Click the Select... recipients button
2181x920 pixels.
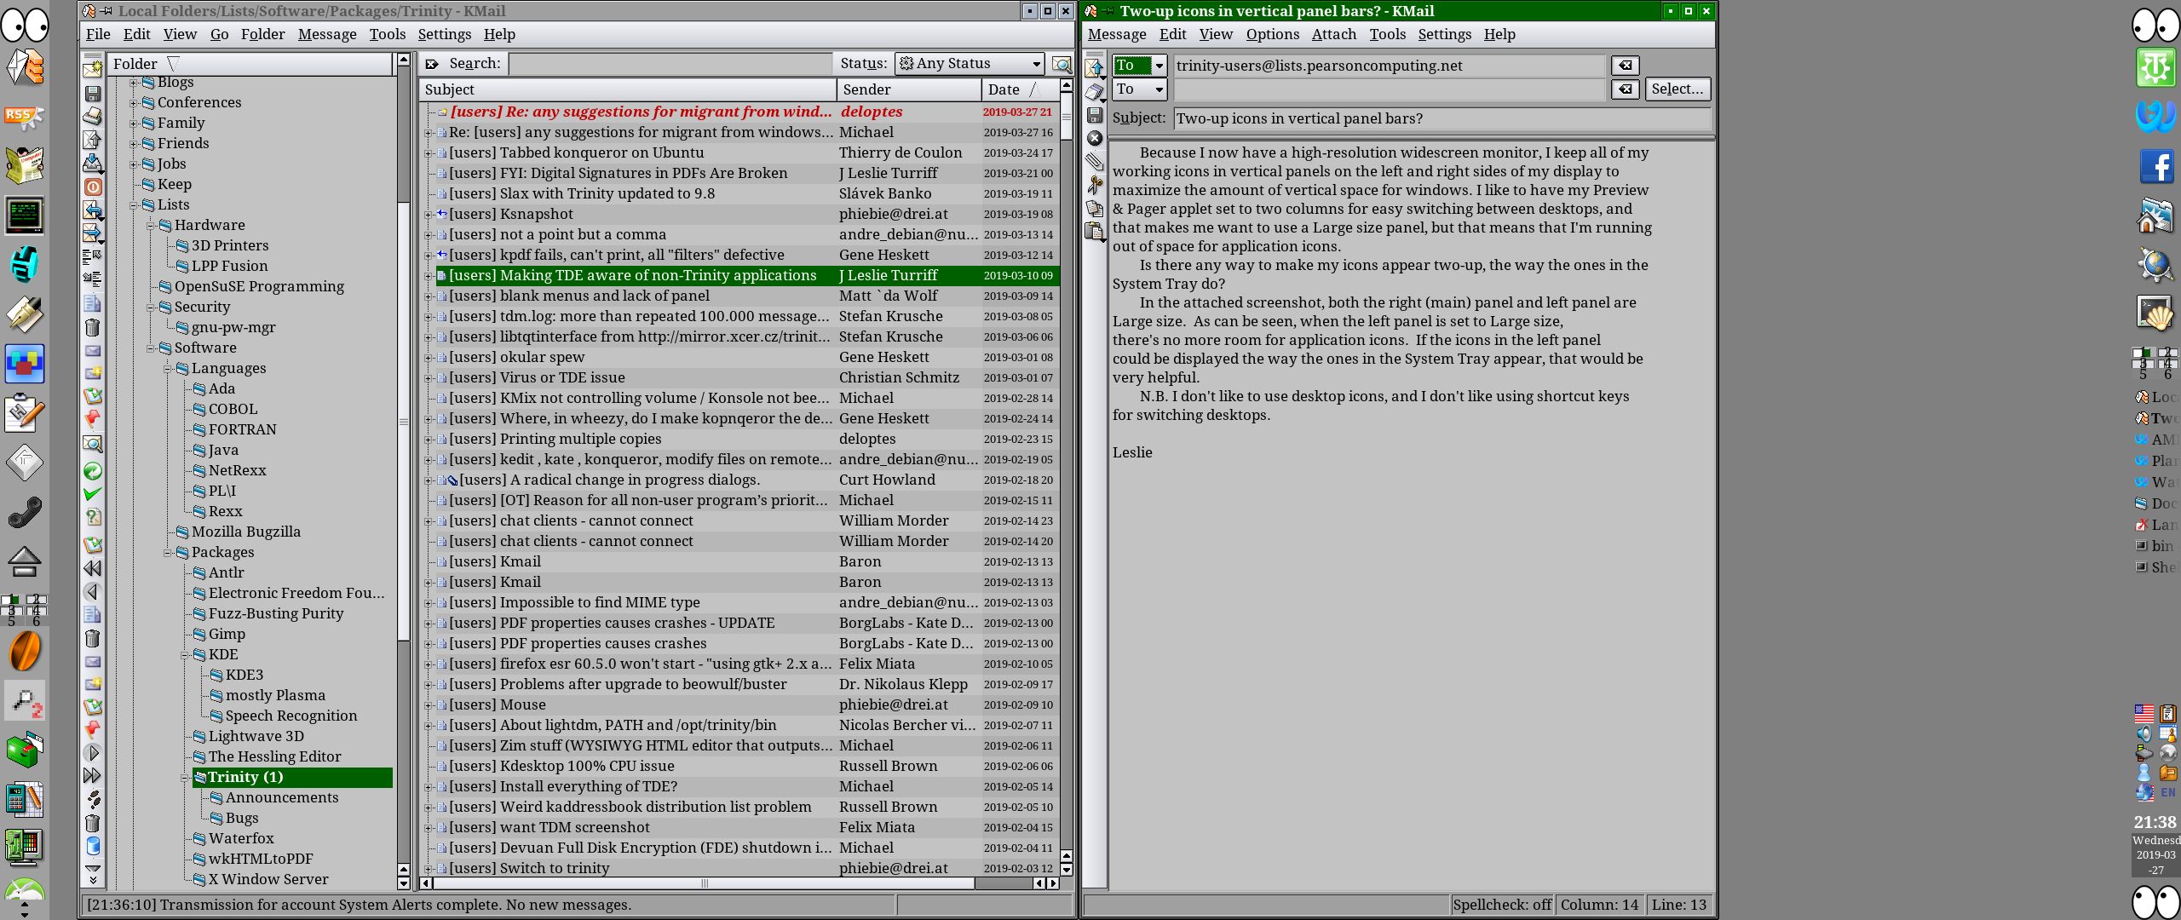tap(1677, 89)
